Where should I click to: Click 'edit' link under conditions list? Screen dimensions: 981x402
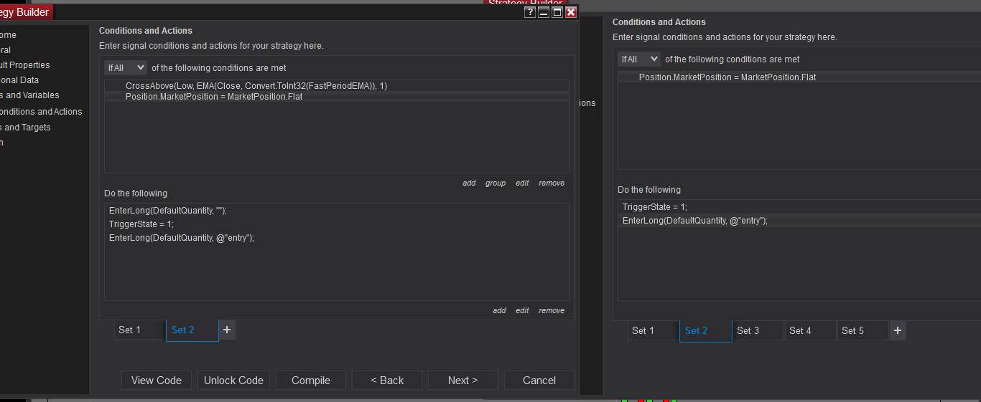pos(522,183)
